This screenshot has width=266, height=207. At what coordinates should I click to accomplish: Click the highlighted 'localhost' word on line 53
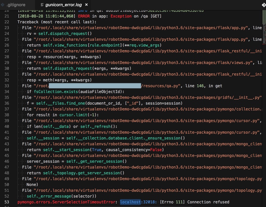(130, 202)
